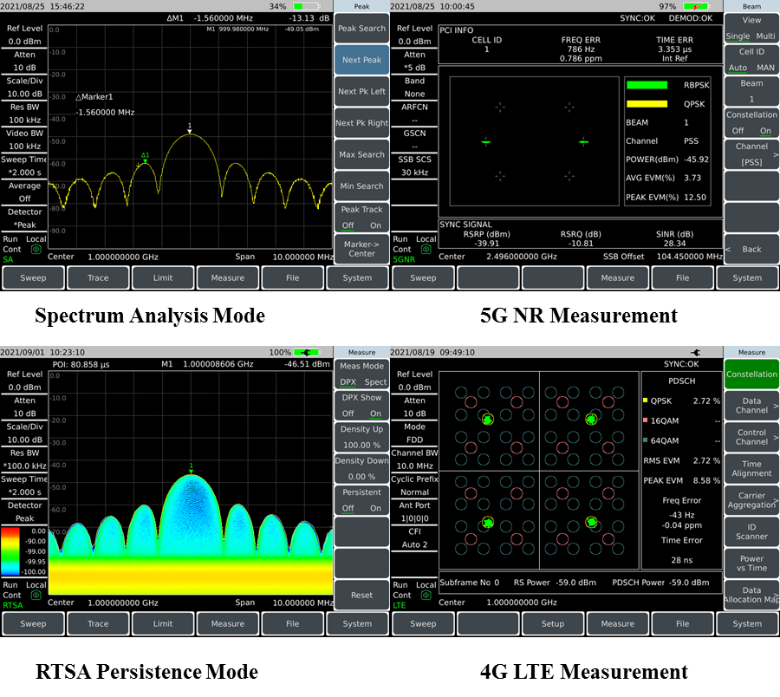Viewport: 780px width, 697px height.
Task: Click the green camera icon above RTSA label
Action: [36, 596]
